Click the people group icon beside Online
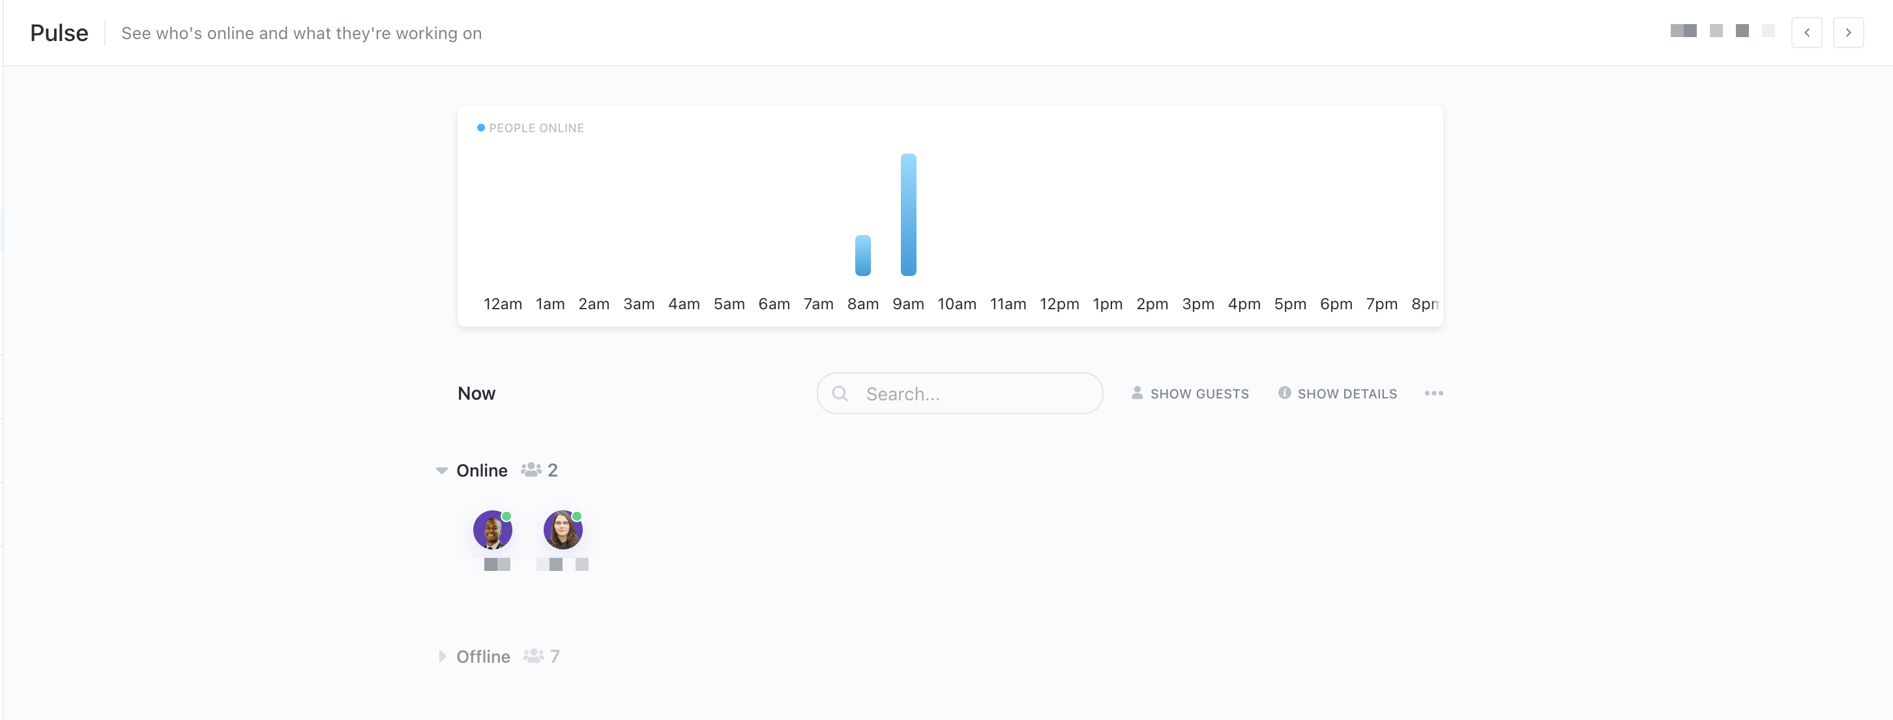The width and height of the screenshot is (1893, 720). tap(531, 470)
